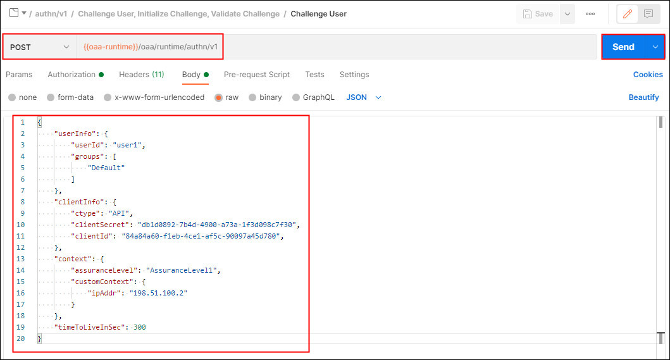Click line number 20 in the gutter
This screenshot has width=670, height=360.
[x=21, y=338]
